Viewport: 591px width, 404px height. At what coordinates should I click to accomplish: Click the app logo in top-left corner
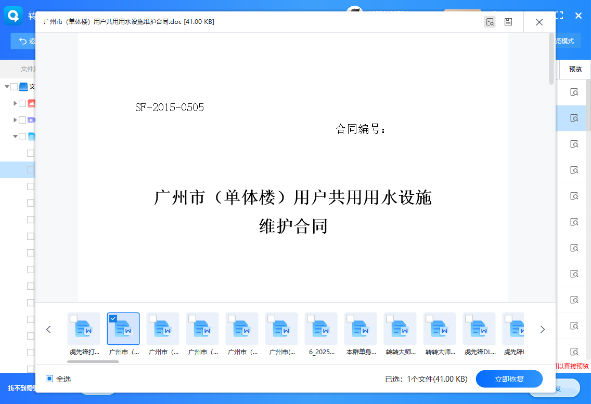pyautogui.click(x=13, y=16)
